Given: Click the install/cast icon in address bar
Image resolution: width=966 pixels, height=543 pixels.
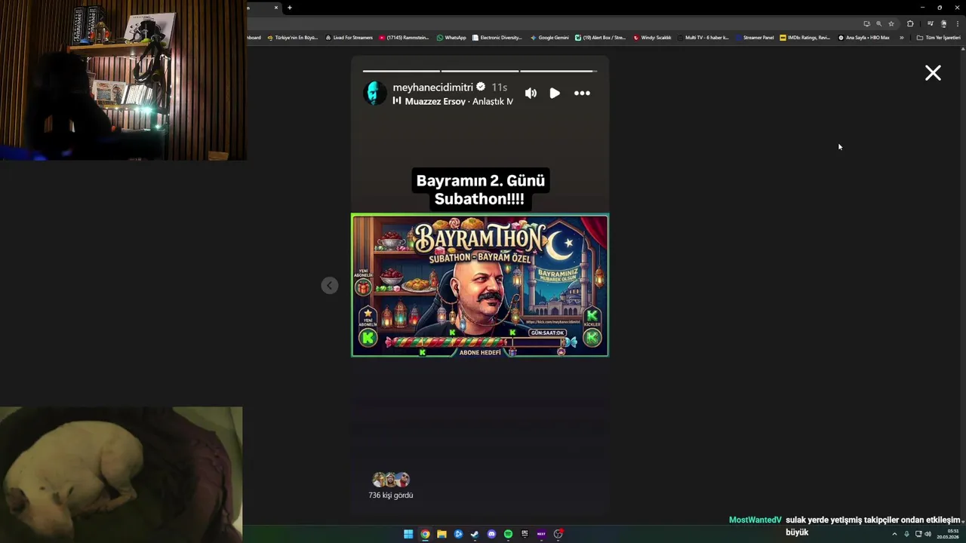Looking at the screenshot, I should (866, 23).
